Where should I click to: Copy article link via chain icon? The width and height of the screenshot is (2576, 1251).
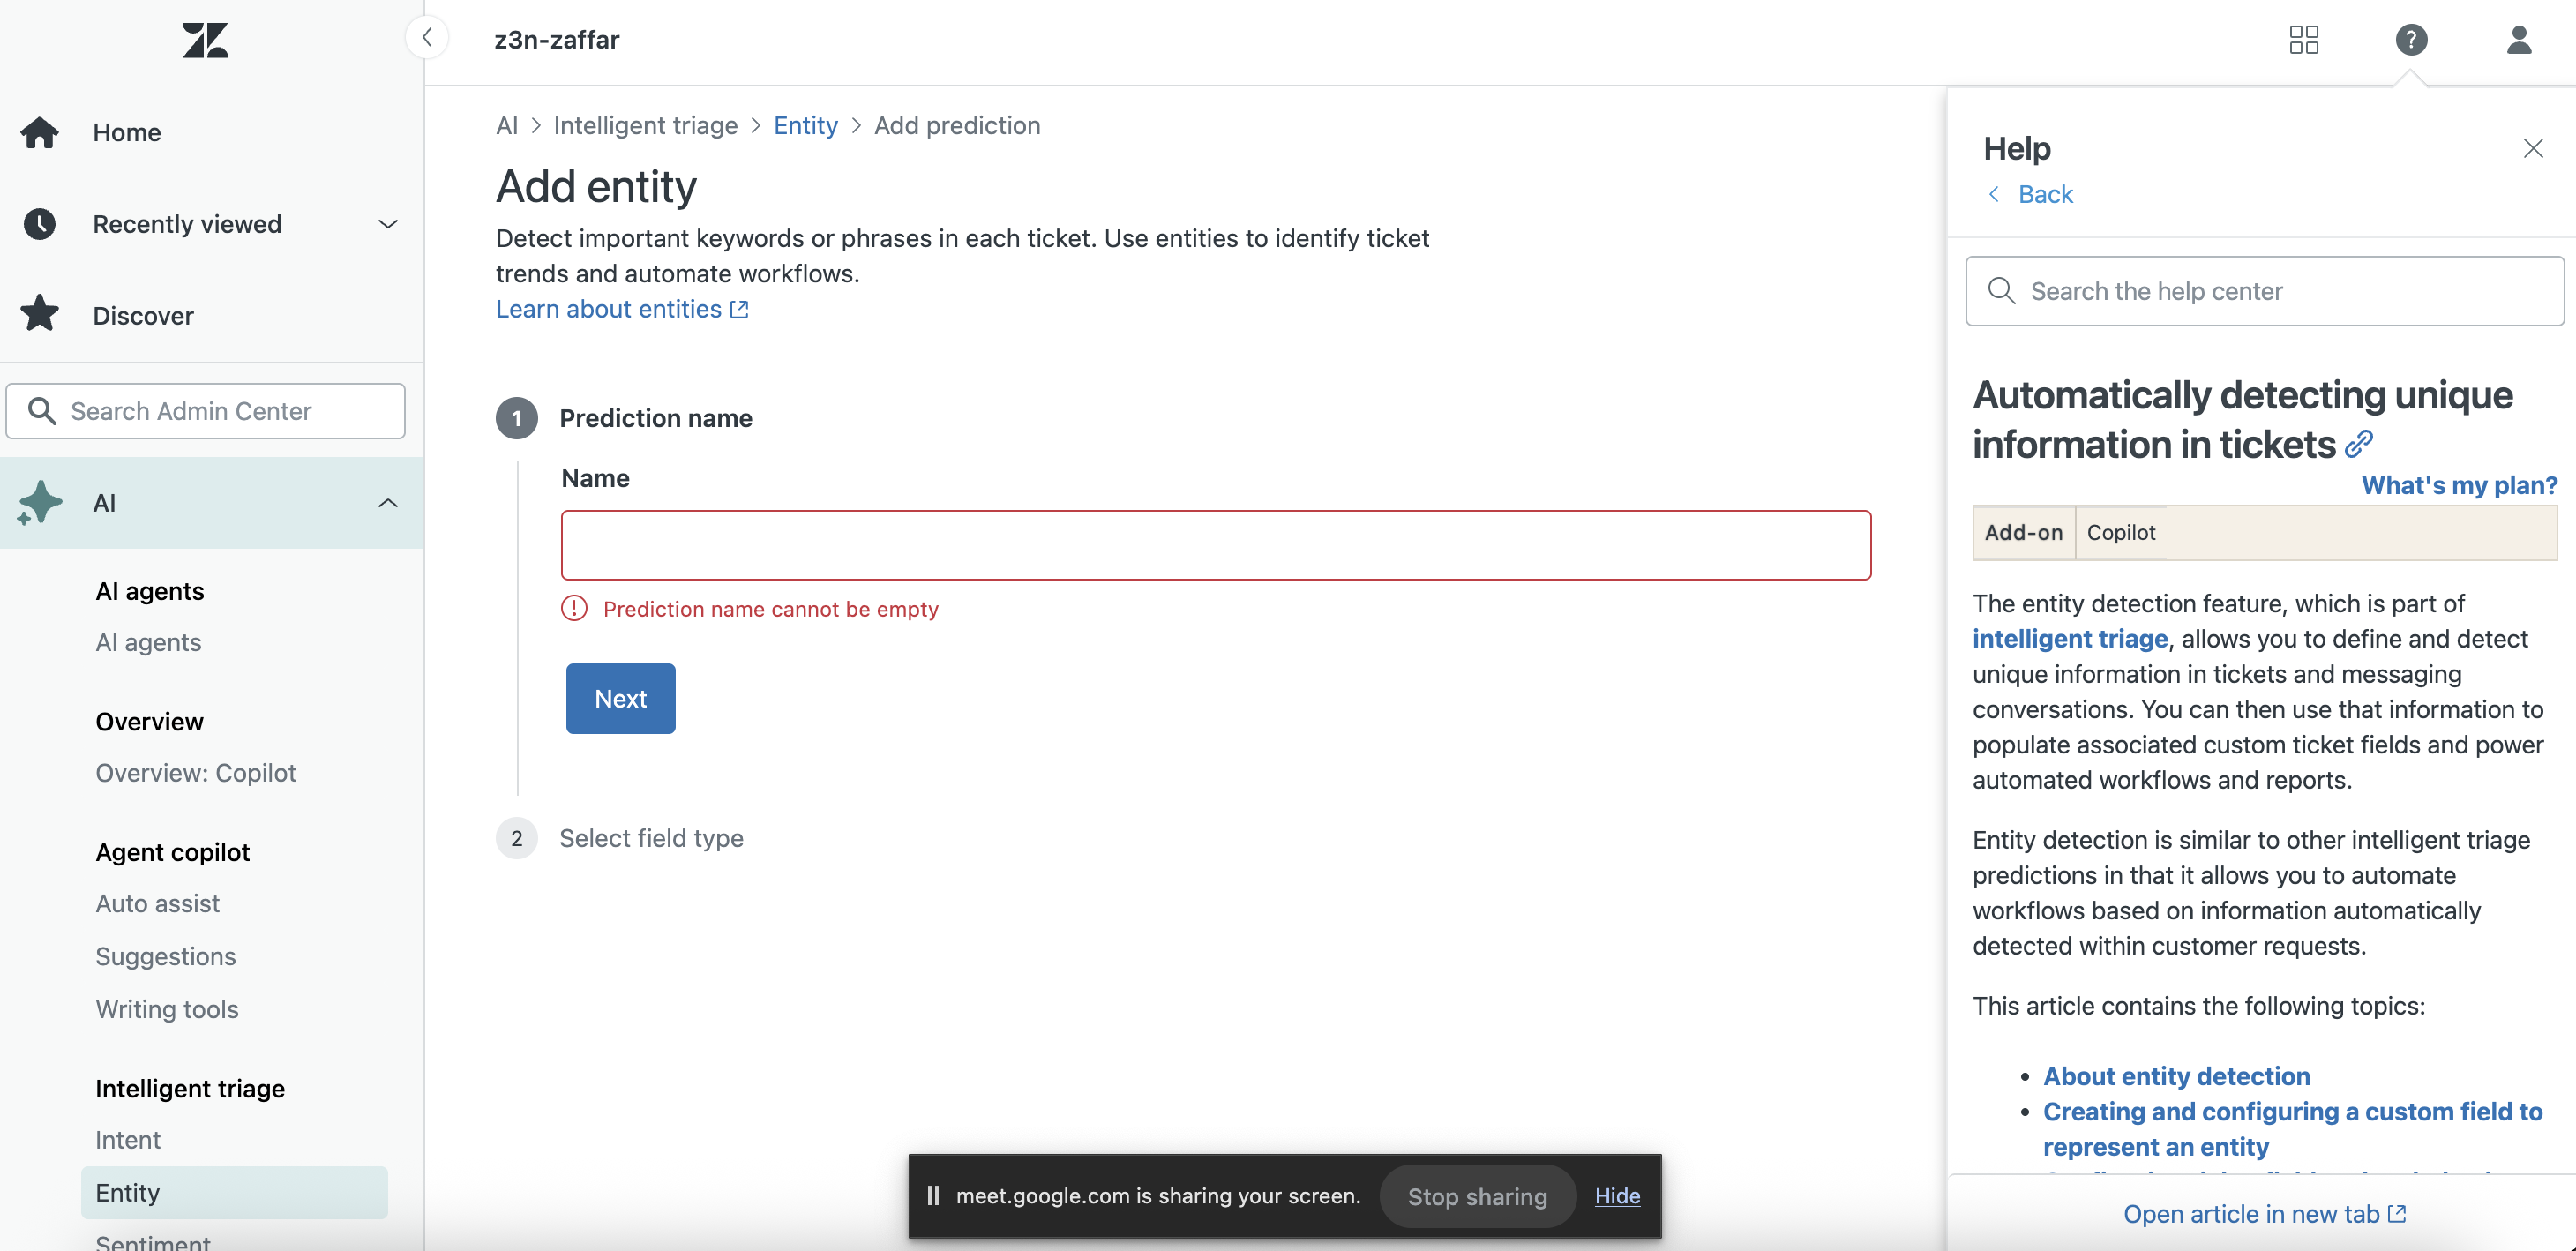pyautogui.click(x=2359, y=443)
